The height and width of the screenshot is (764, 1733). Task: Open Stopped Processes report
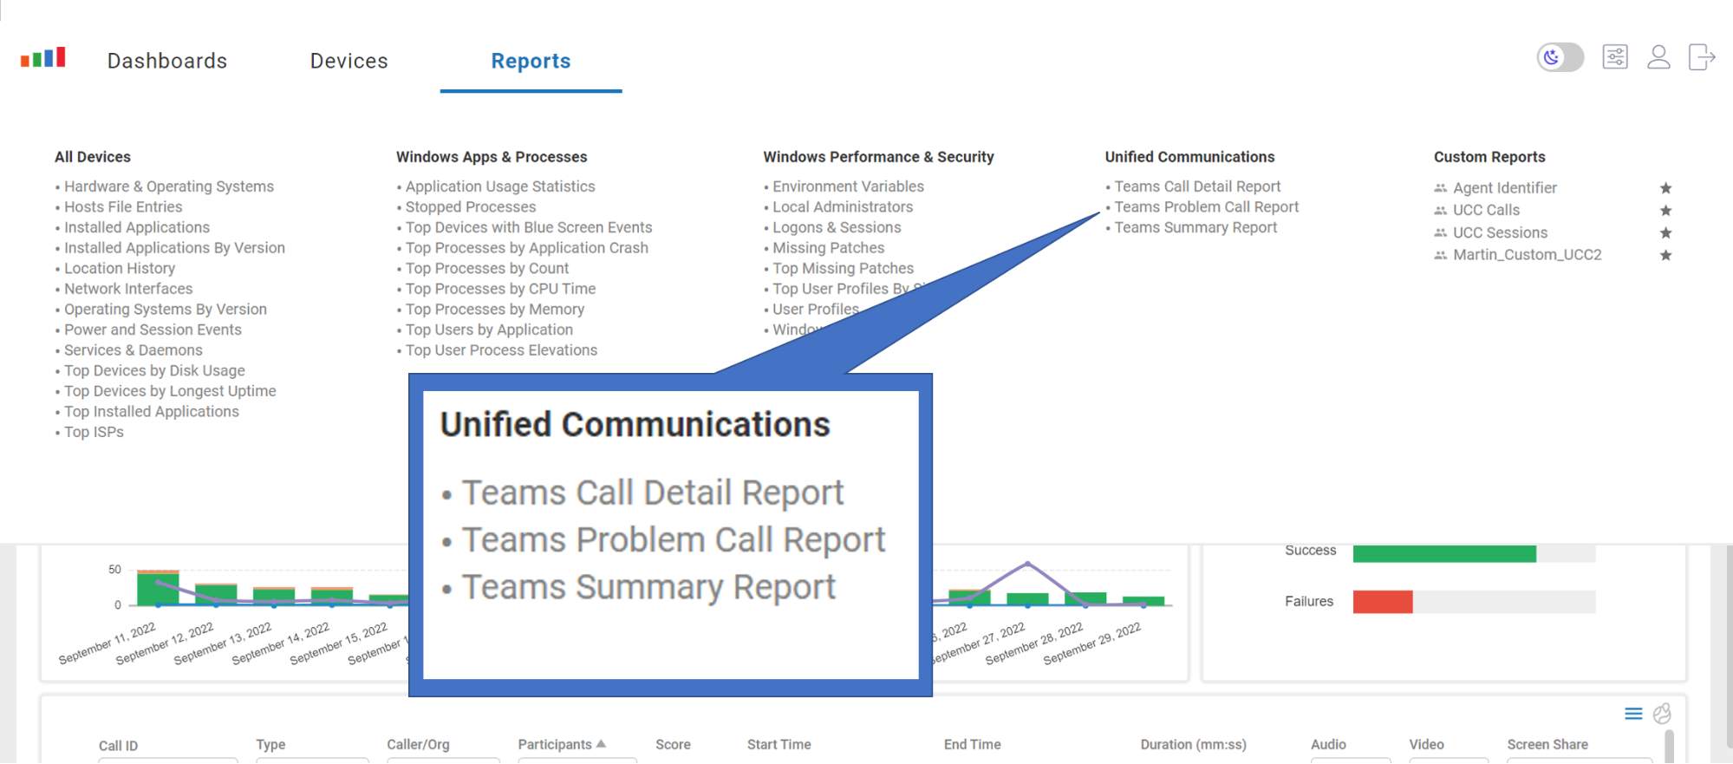(471, 207)
